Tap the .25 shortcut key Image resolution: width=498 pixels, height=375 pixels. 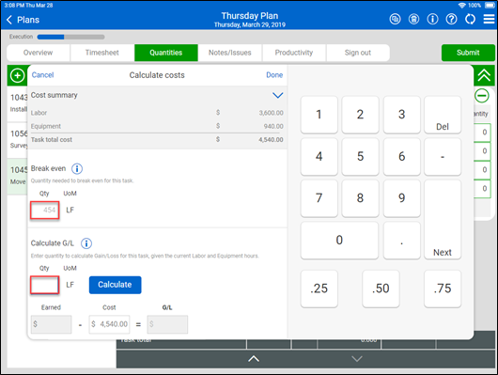319,289
